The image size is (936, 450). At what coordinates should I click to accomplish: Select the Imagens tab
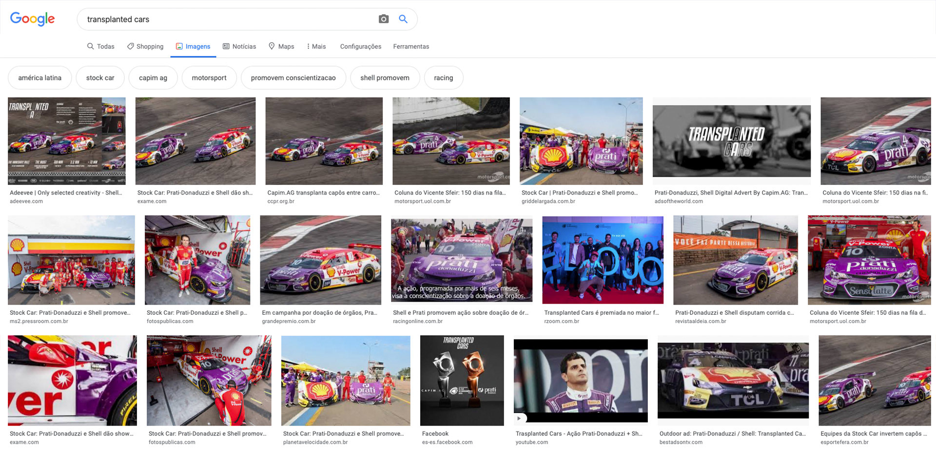coord(193,46)
